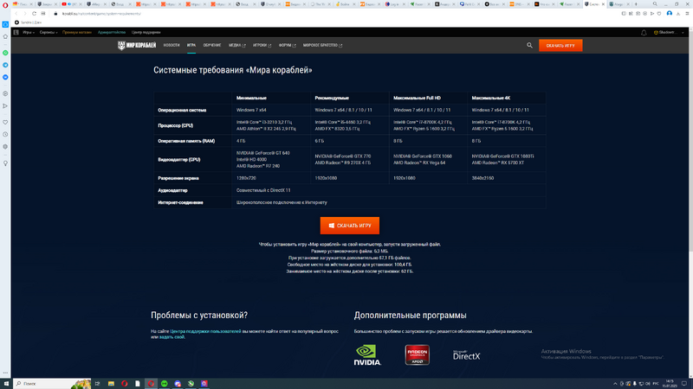Click the Мир кораблей logo
The height and width of the screenshot is (389, 693).
137,45
